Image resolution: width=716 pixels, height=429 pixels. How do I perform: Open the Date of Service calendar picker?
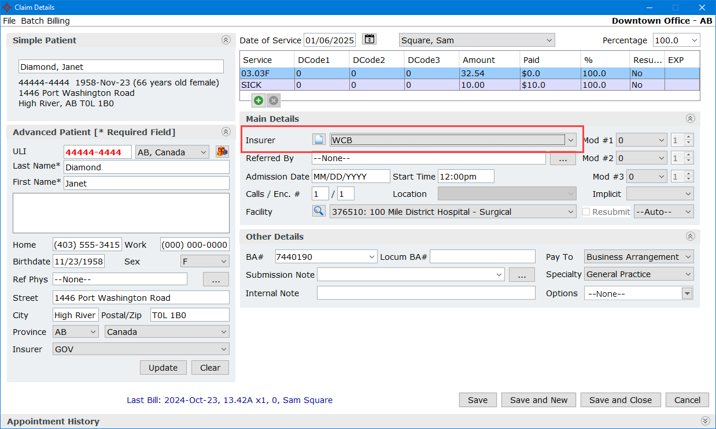(x=369, y=39)
